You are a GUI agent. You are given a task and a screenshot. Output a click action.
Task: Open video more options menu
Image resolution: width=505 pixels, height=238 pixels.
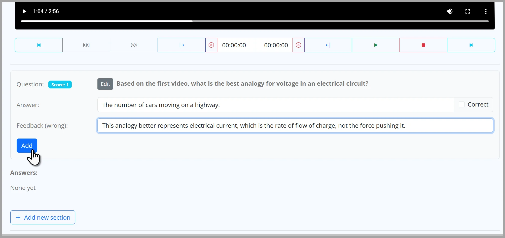(486, 11)
